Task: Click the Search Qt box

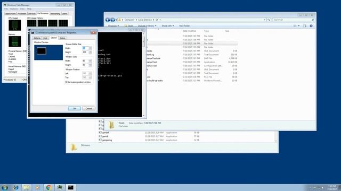Action: pyautogui.click(x=293, y=20)
